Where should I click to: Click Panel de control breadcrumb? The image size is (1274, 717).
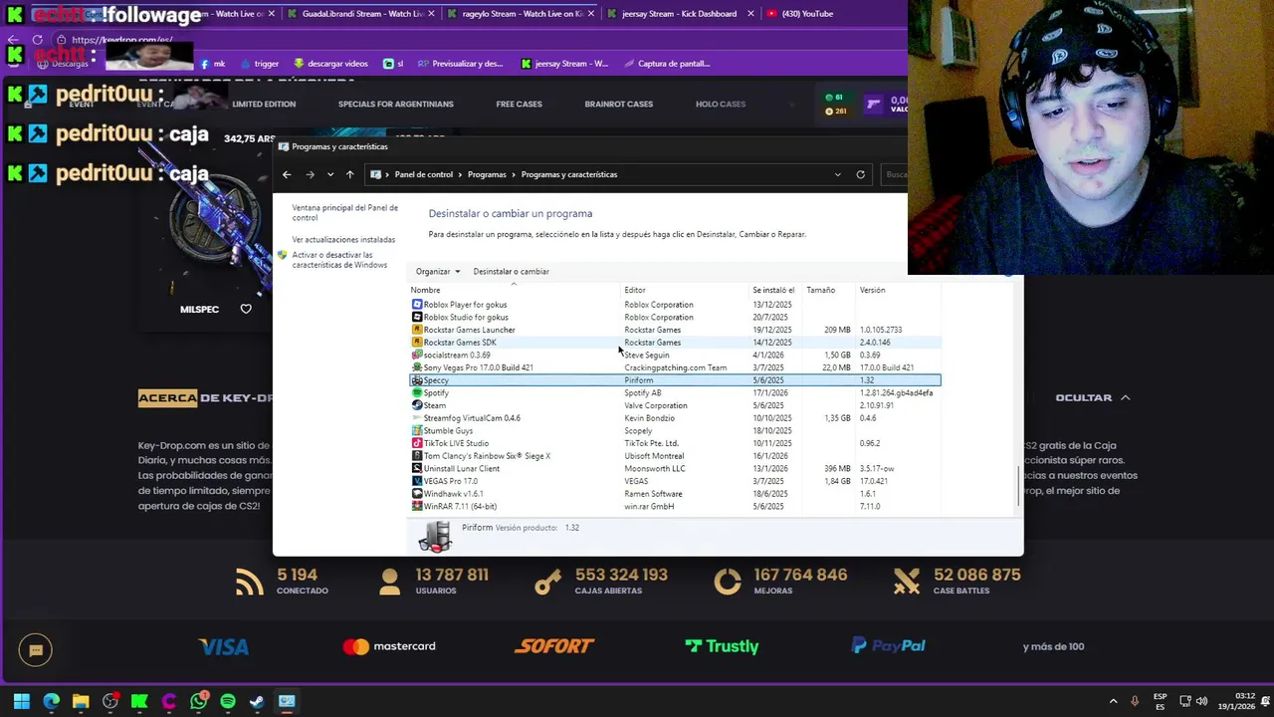pyautogui.click(x=423, y=174)
